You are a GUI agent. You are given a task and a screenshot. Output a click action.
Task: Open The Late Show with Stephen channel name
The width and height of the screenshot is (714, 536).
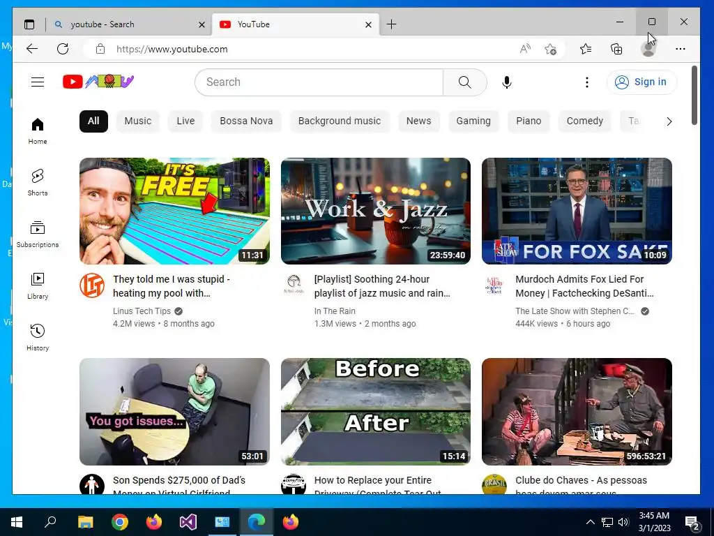575,311
